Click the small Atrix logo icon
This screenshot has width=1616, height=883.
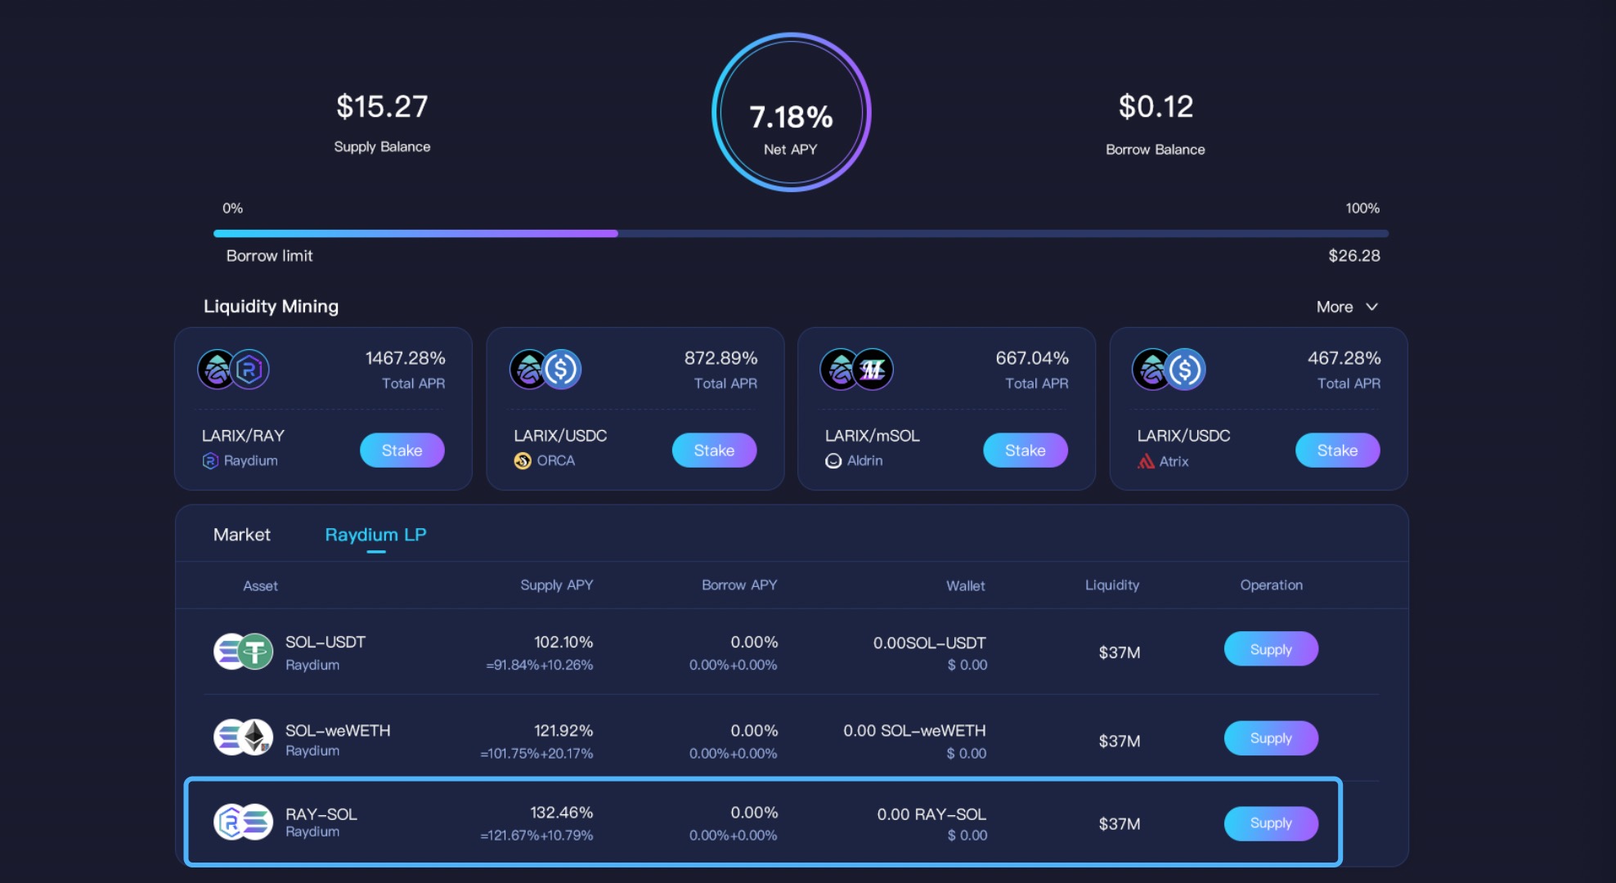click(x=1146, y=461)
